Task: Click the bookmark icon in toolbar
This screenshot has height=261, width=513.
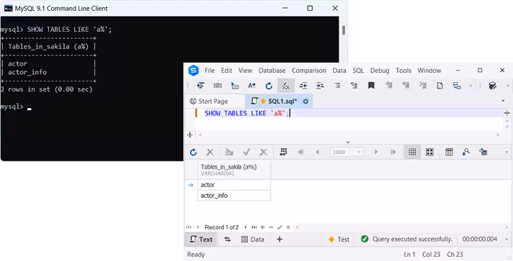Action: [x=371, y=86]
